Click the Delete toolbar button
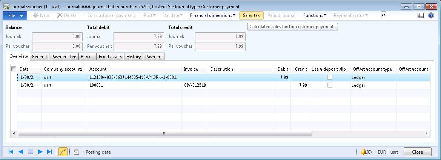Viewport: 441px width, 160px height. (x=67, y=15)
